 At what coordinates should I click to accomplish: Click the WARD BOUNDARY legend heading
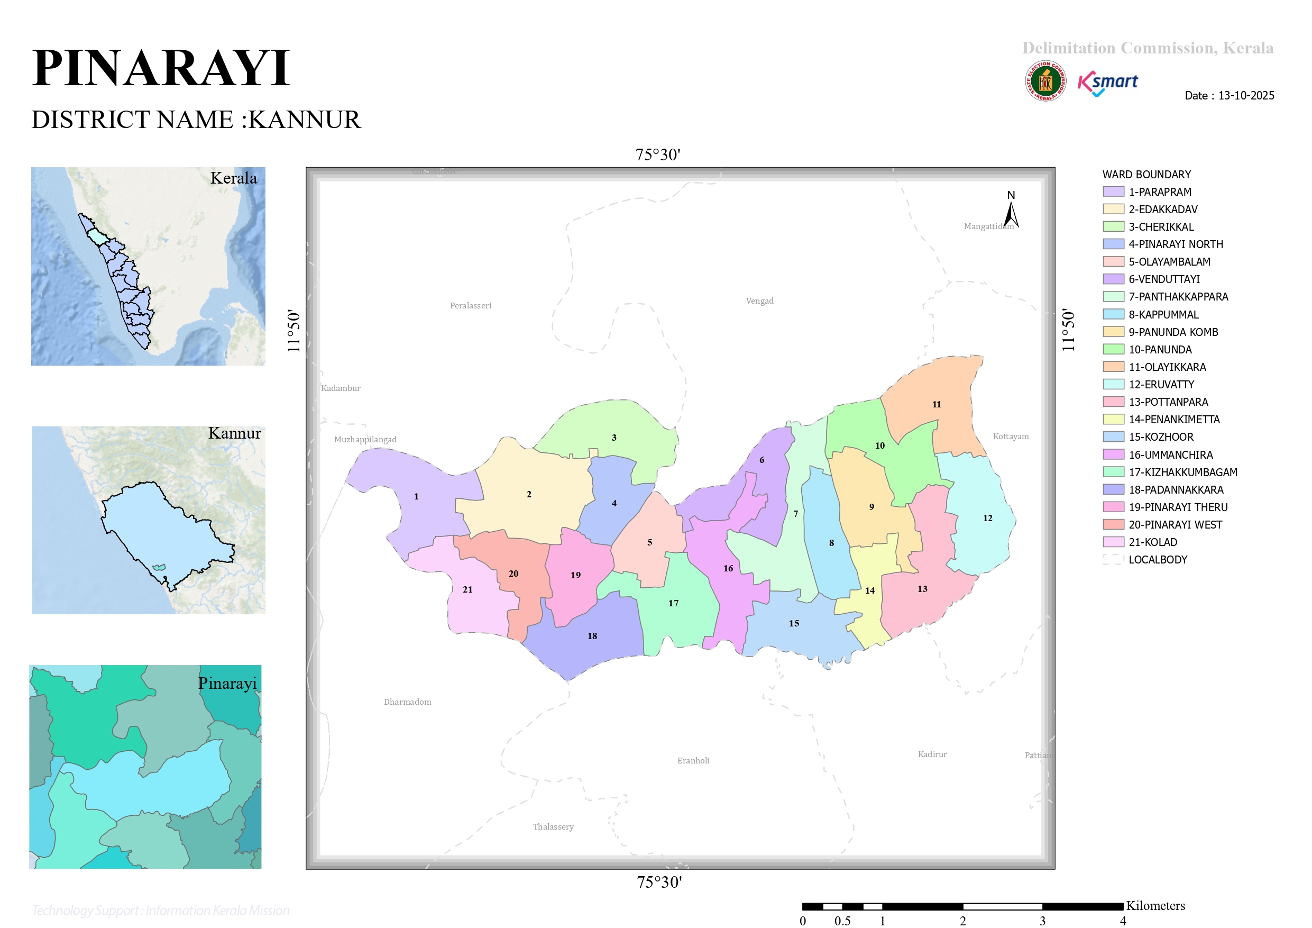[1146, 175]
